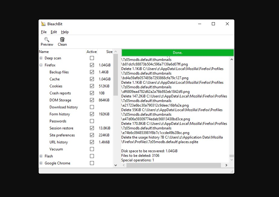This screenshot has height=197, width=279.
Task: Select the Cache tree item
Action: coord(55,79)
